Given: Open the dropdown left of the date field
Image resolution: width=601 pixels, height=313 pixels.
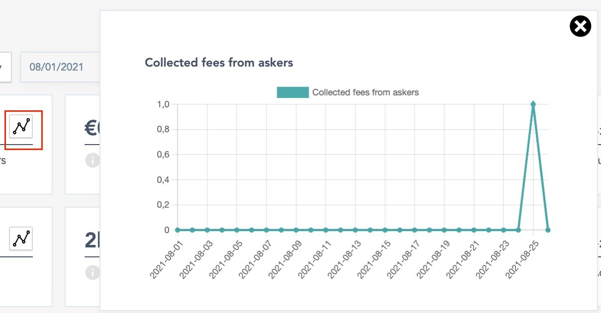Looking at the screenshot, I should (5, 67).
